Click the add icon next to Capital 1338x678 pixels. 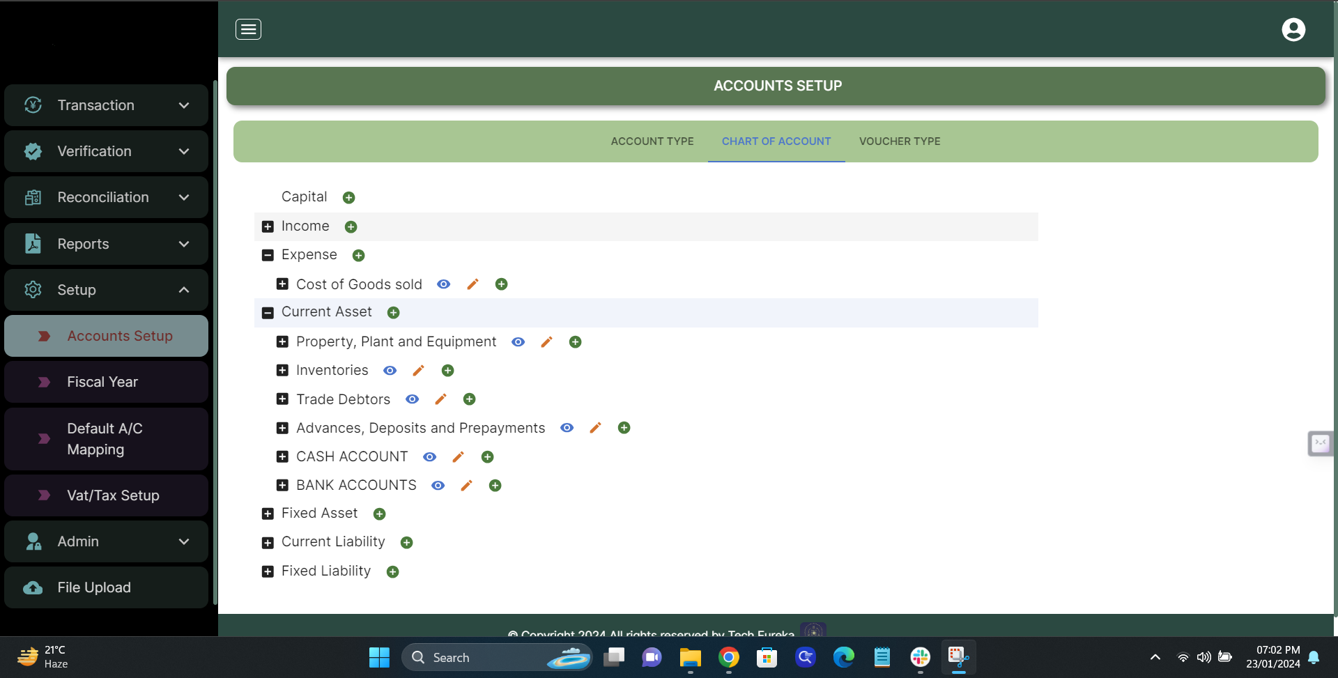tap(349, 198)
